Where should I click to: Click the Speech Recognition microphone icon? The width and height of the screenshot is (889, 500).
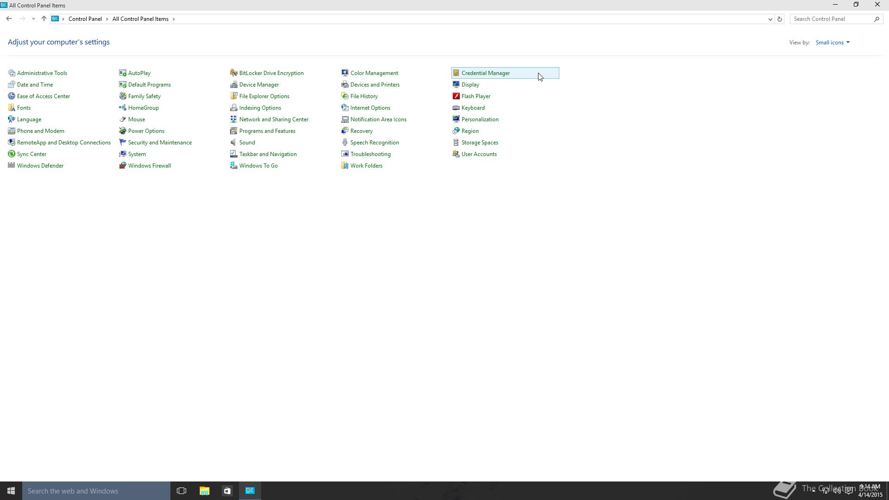(x=345, y=143)
